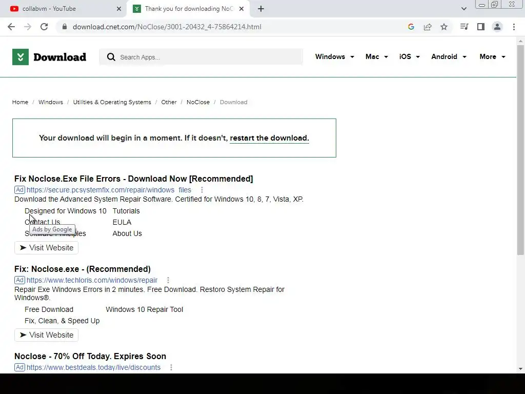
Task: Click the Ad badge for techloris
Action: [x=20, y=280]
